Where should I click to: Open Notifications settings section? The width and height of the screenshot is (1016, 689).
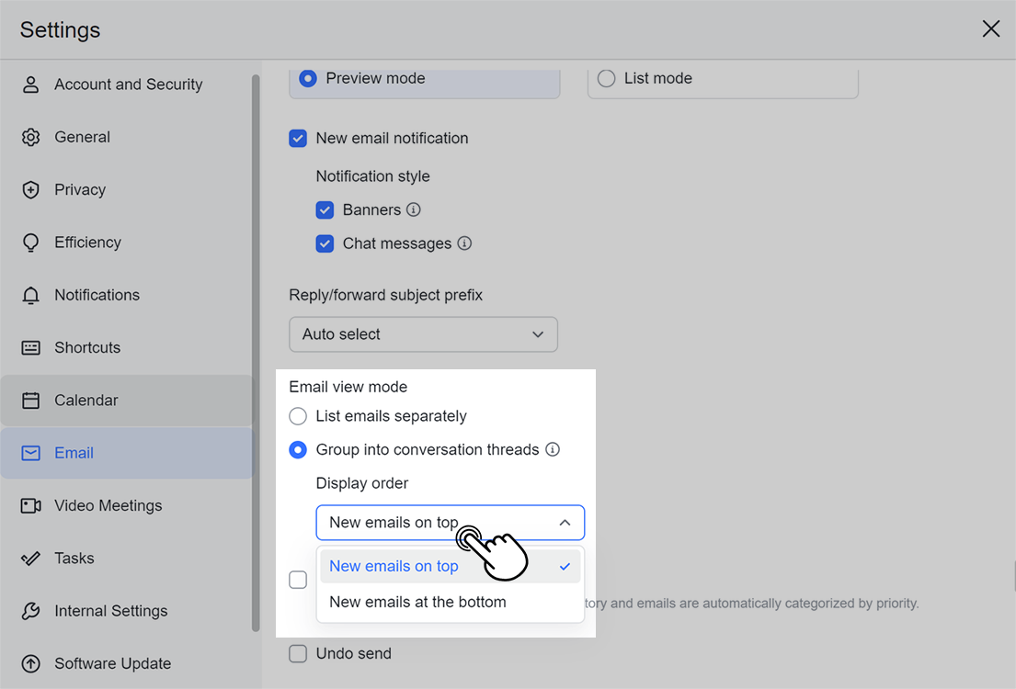click(127, 295)
